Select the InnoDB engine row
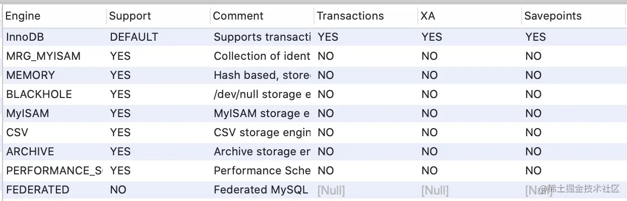627x201 pixels. pyautogui.click(x=313, y=37)
